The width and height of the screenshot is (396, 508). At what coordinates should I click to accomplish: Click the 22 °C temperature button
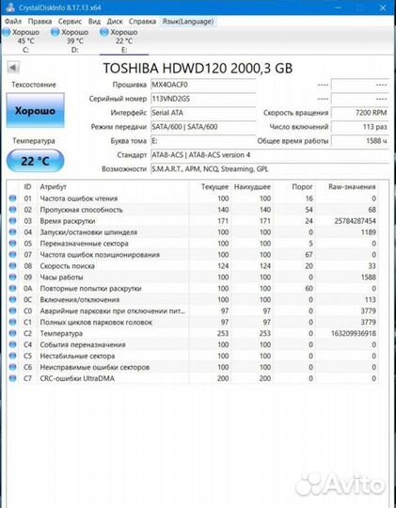point(35,161)
